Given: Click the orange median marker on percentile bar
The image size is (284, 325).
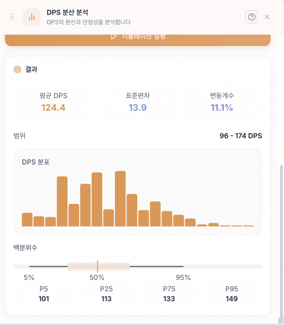Looking at the screenshot, I should 98,266.
